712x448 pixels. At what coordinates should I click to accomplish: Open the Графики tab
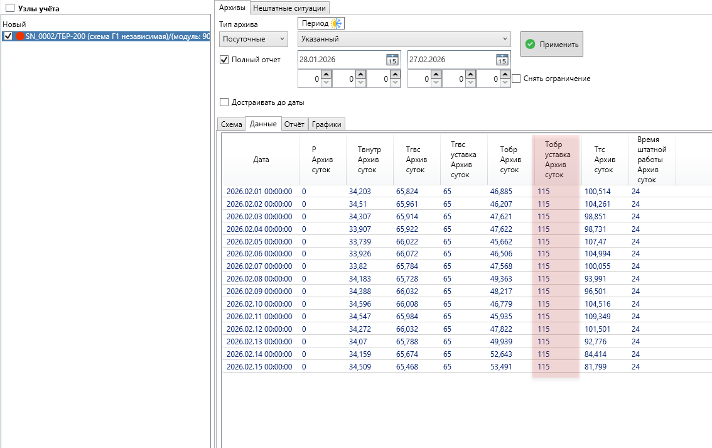(326, 124)
